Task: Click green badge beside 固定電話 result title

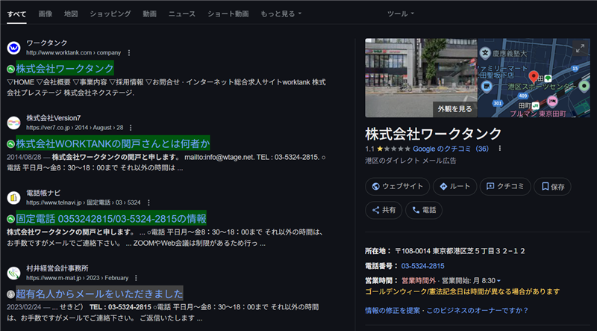Action: pos(10,219)
